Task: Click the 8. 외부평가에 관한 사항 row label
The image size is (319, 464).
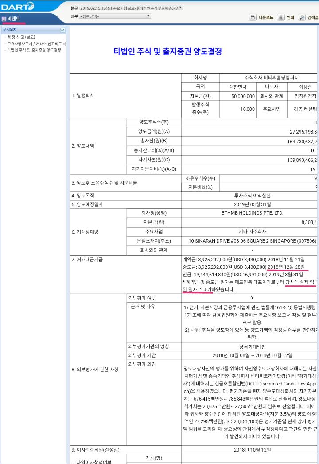Action: click(x=95, y=370)
